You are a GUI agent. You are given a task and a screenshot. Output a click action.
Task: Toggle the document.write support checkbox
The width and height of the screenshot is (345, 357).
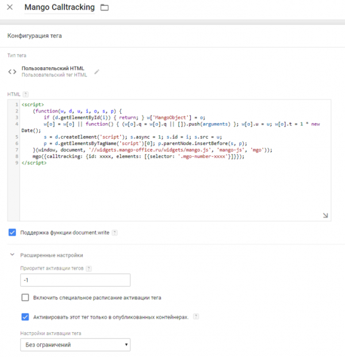12,232
